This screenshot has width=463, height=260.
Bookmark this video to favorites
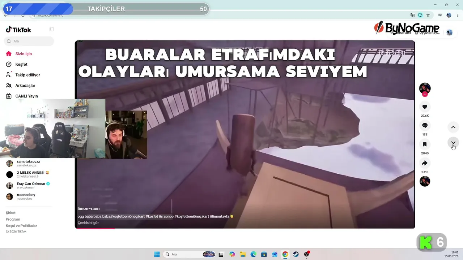pos(425,144)
